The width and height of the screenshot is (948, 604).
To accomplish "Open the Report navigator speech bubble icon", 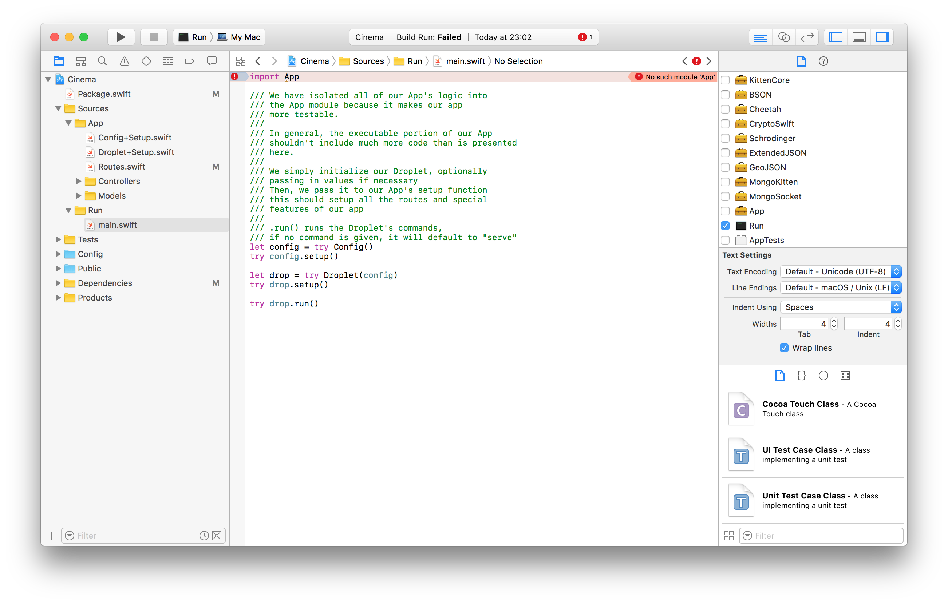I will pyautogui.click(x=212, y=61).
